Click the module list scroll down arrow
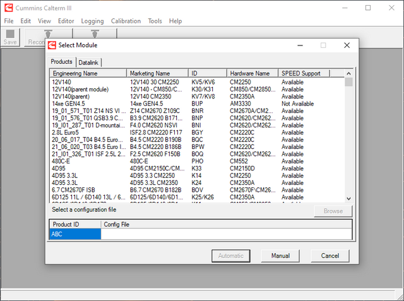Image resolution: width=404 pixels, height=301 pixels. (x=348, y=199)
